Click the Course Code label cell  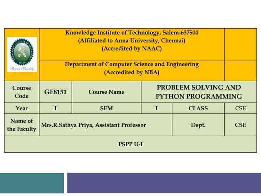pyautogui.click(x=22, y=92)
